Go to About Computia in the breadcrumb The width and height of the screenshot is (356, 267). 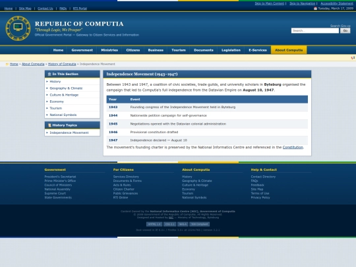pos(33,64)
